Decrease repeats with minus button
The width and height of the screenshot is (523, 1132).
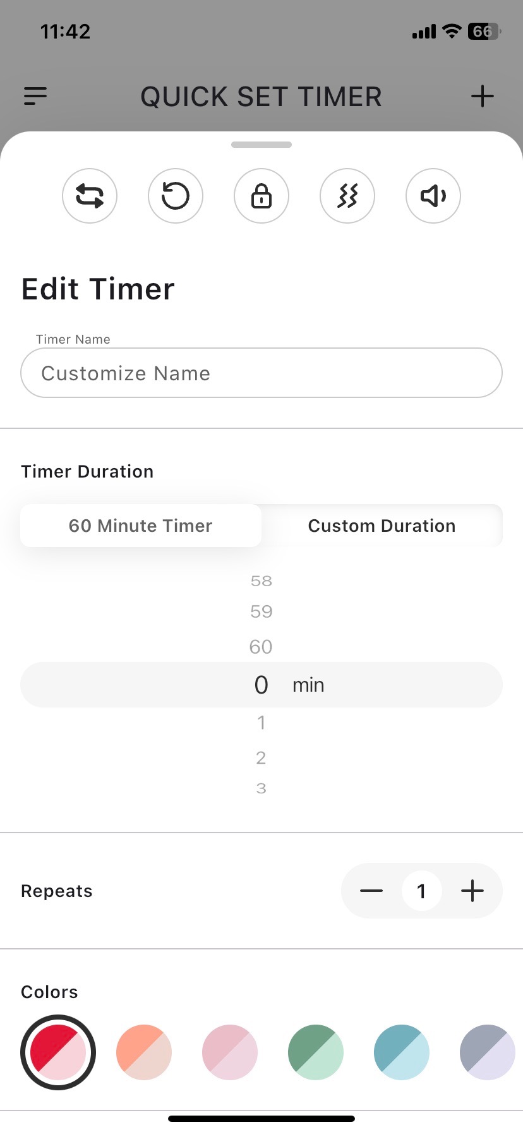pyautogui.click(x=371, y=891)
